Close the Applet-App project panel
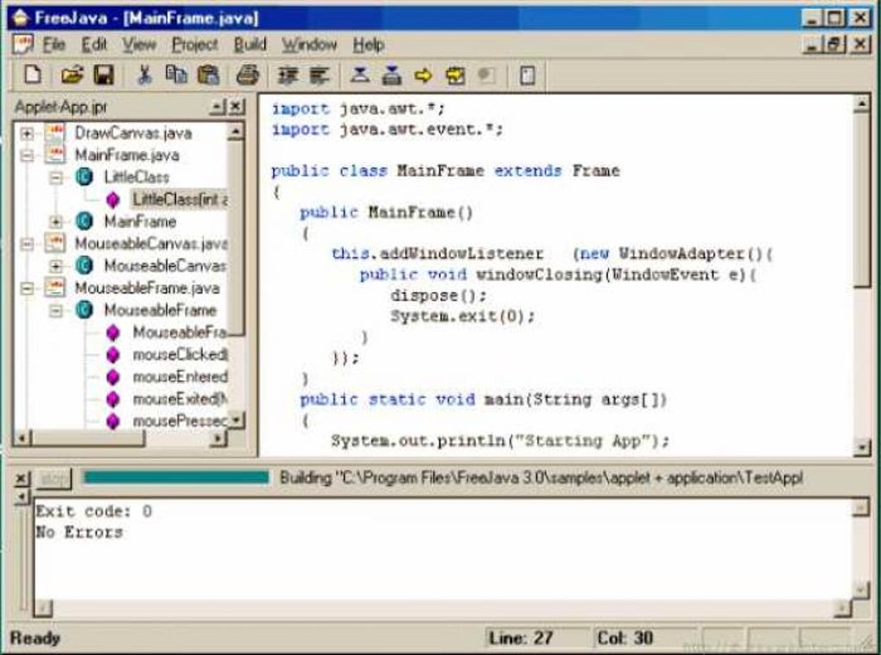Viewport: 881px width, 655px height. [x=238, y=106]
